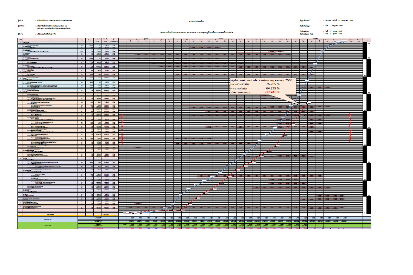Image resolution: width=413 pixels, height=275 pixels.
Task: Select the project title line starting with โครงการก่อสร้างถนน
Action: 196,33
